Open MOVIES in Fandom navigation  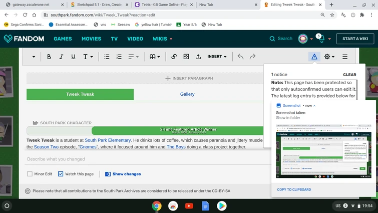[x=91, y=39]
